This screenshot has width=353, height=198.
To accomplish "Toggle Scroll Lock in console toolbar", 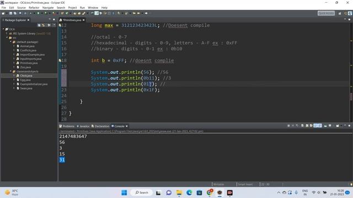I will tap(307, 126).
